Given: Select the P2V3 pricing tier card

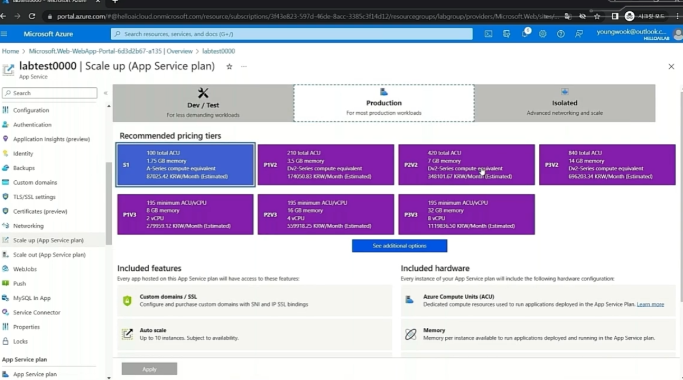Looking at the screenshot, I should click(326, 214).
